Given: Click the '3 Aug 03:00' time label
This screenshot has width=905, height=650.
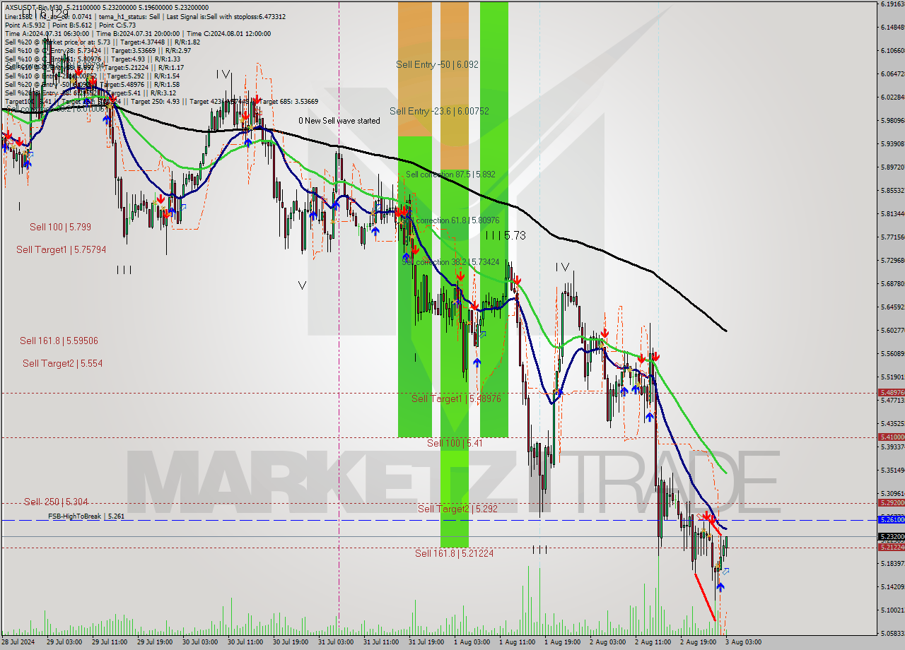Looking at the screenshot, I should pyautogui.click(x=743, y=642).
